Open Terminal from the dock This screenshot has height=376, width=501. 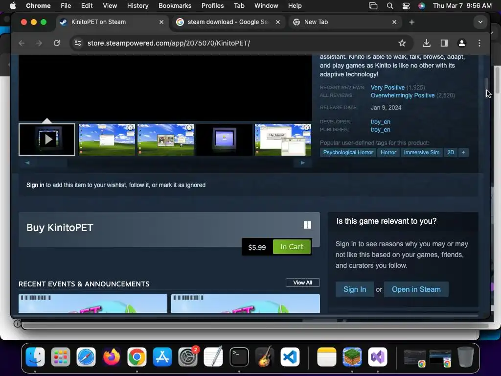click(x=239, y=357)
